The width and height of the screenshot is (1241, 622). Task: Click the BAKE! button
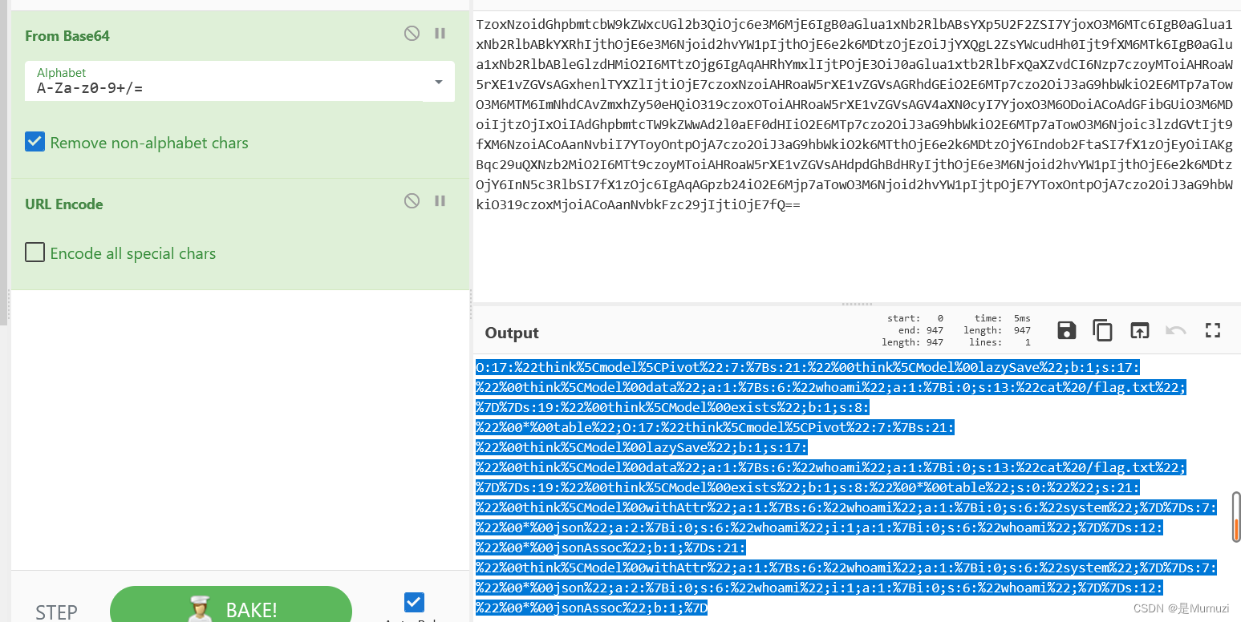coord(231,605)
